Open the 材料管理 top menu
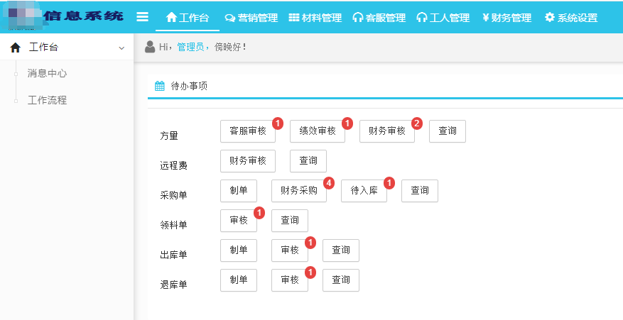This screenshot has width=623, height=320. coord(315,18)
